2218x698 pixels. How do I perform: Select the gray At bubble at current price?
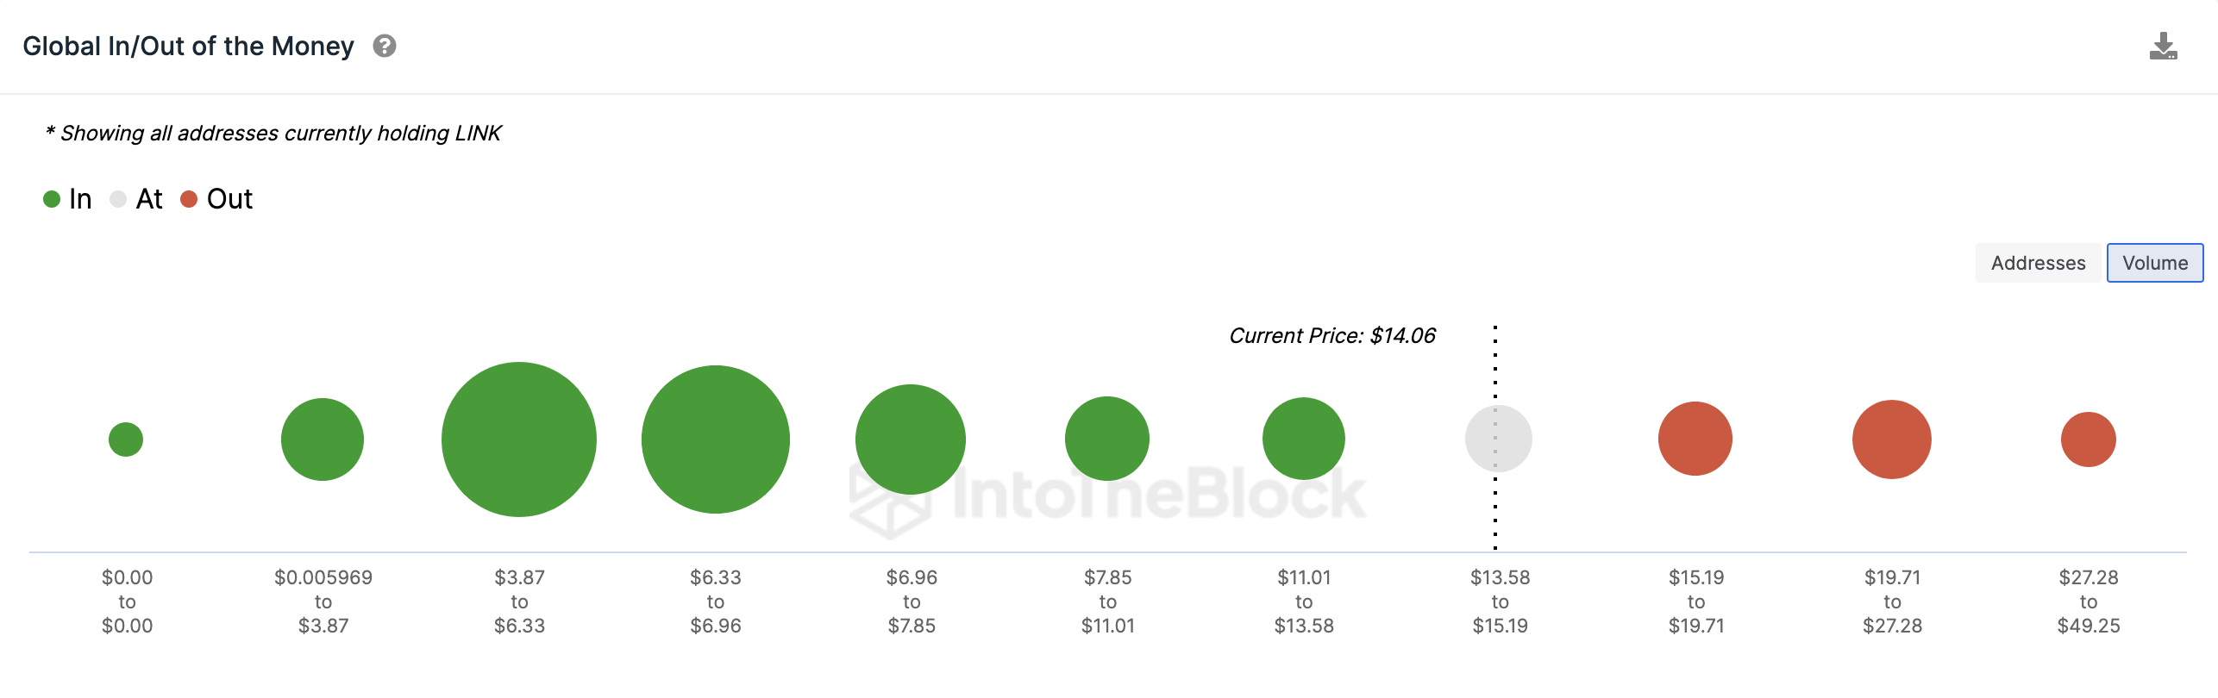(1499, 439)
